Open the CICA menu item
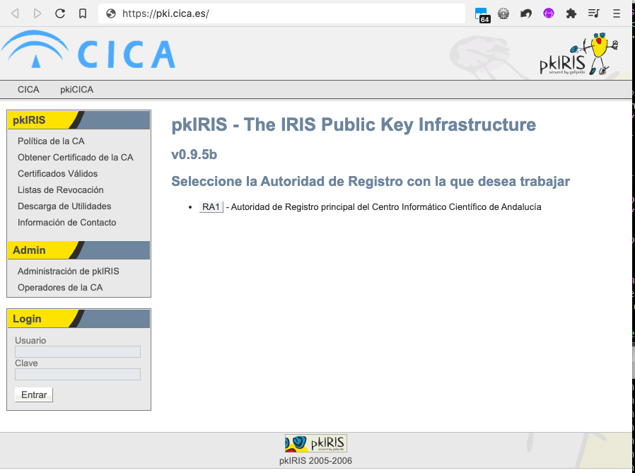Screen dimensions: 635x473 point(28,90)
